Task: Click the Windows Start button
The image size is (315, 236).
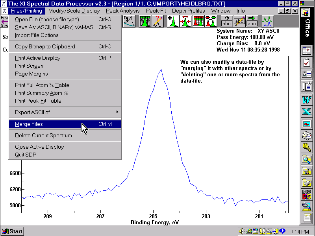Action: (12, 231)
